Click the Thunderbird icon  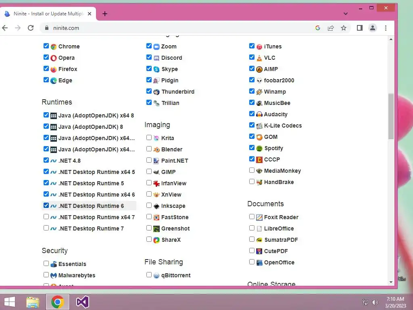156,92
